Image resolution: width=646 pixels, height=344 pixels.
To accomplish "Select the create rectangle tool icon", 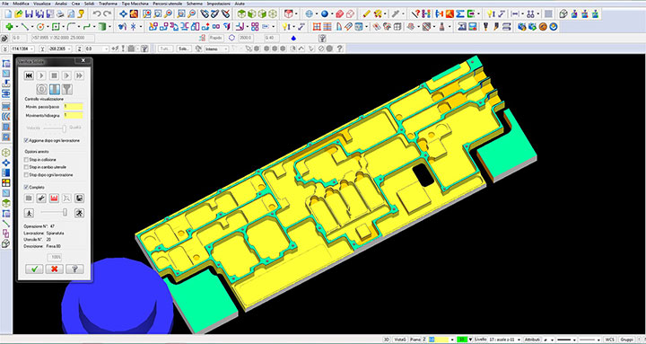I will click(56, 27).
